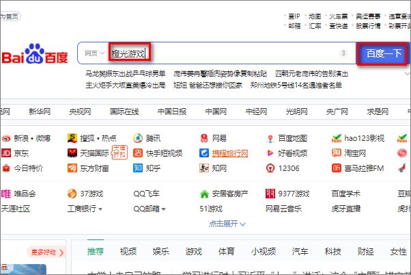Screen dimensions: 411x275
Task: Click the 快手短视频 icon
Action: pos(138,153)
